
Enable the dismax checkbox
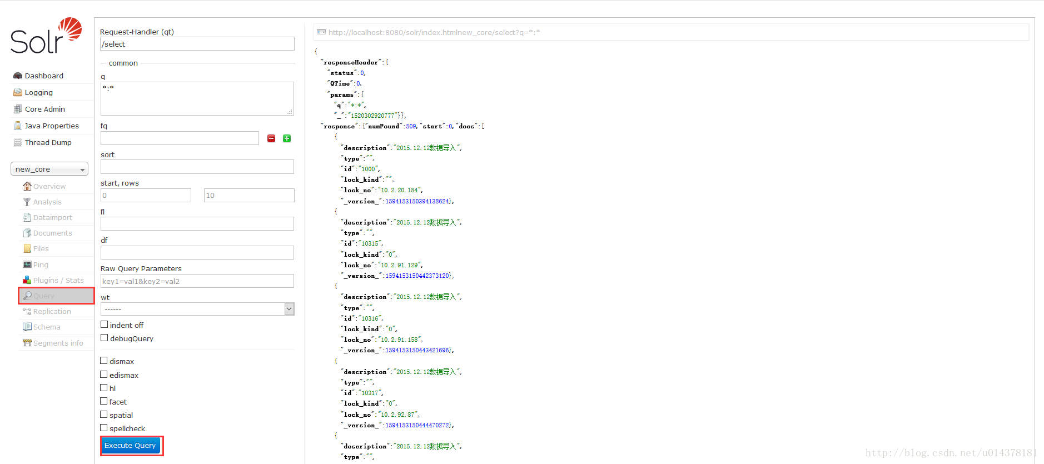coord(103,361)
